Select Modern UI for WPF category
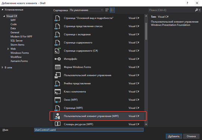The image size is (202, 140). coord(21,37)
